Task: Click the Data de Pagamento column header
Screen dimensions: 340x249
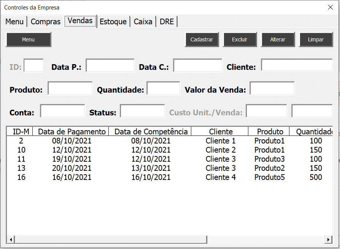Action: [71, 132]
